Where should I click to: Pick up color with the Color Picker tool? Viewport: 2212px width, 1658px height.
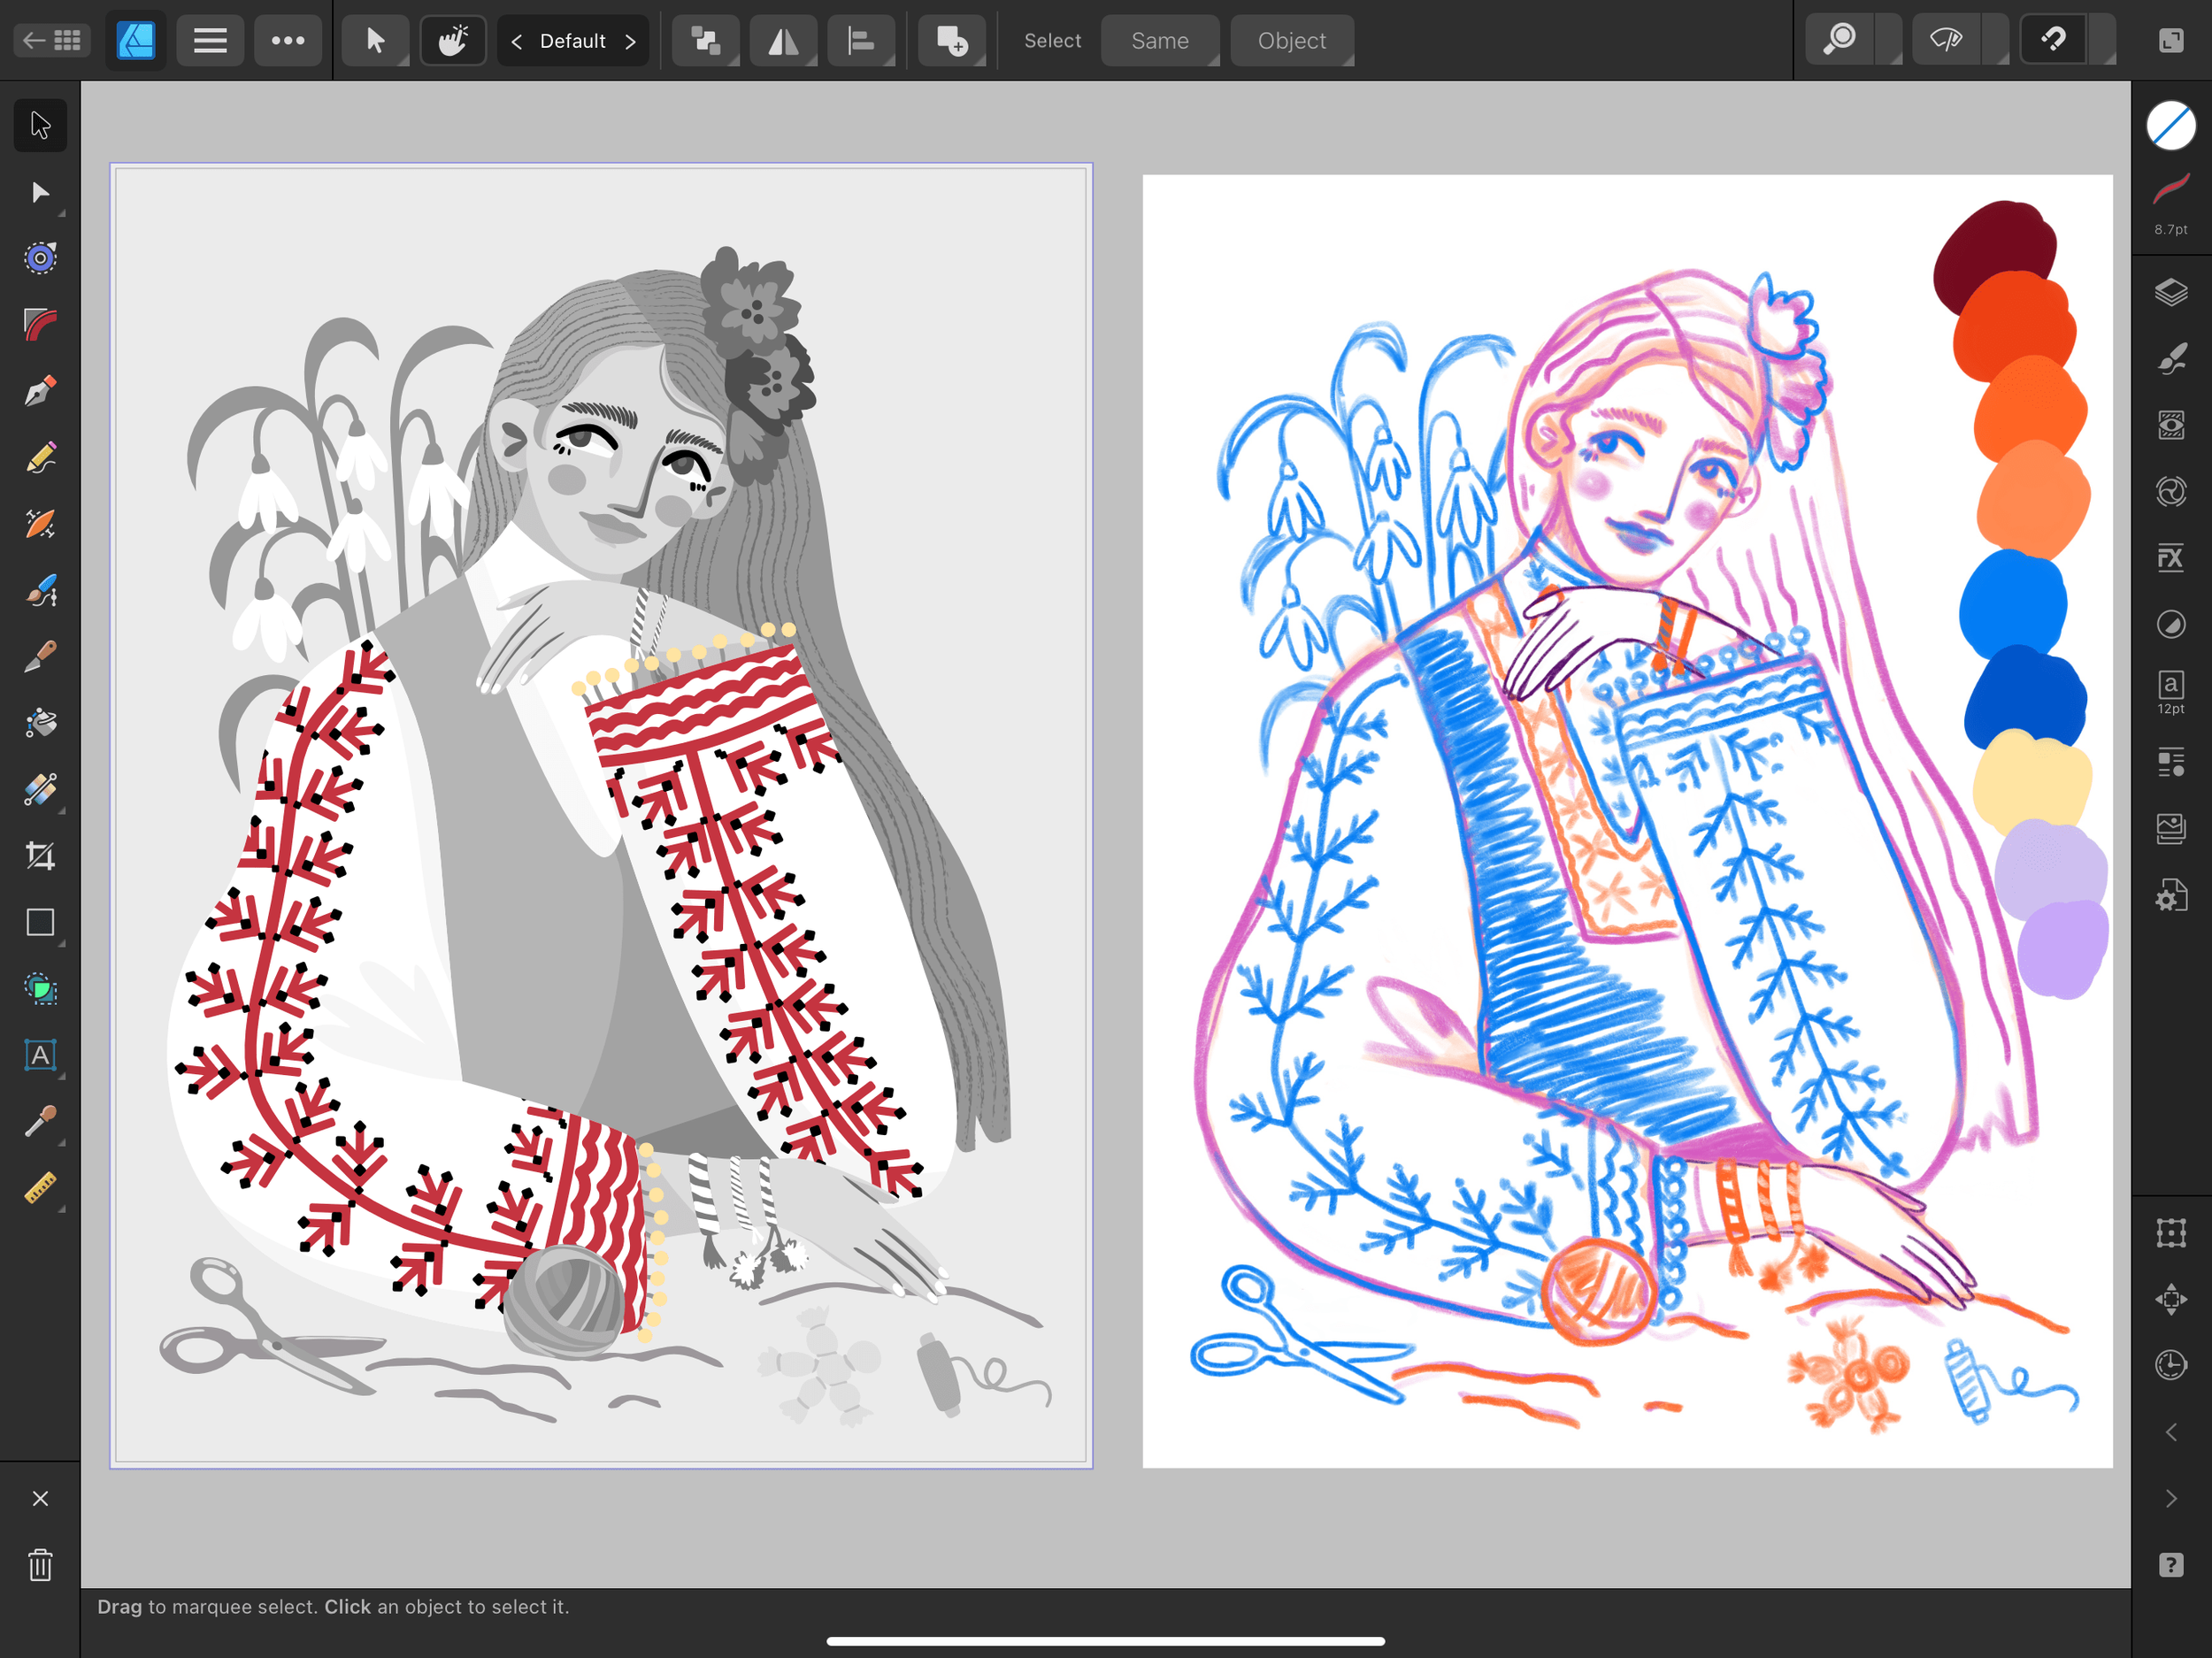point(40,1121)
